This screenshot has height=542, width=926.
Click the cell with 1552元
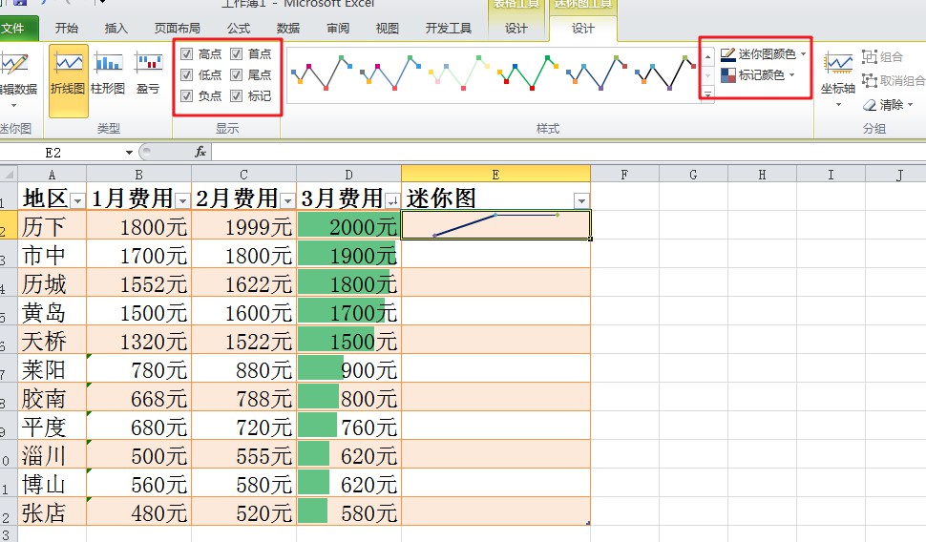point(138,282)
